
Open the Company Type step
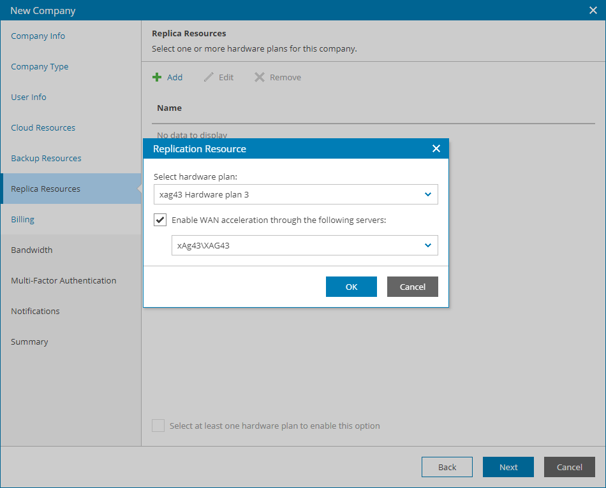(40, 66)
